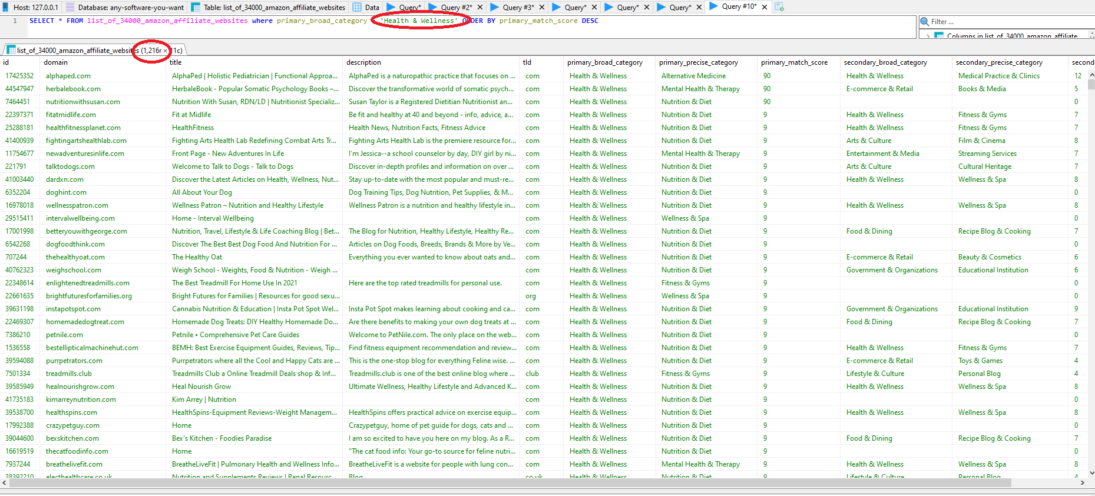1095x496 pixels.
Task: Select the Streaming Services cell
Action: [x=1010, y=154]
